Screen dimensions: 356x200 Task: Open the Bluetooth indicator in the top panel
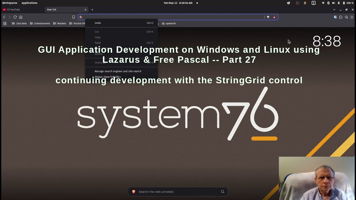(328, 3)
